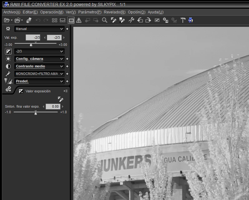Open the Valor exposición panel options menu
The image size is (249, 200).
(66, 91)
